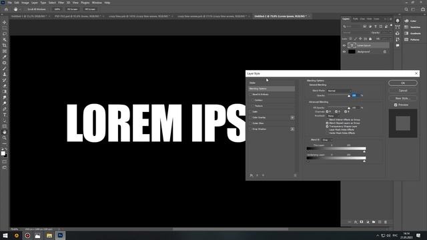
Task: Enable the Color Overlay checkbox
Action: (x=250, y=117)
